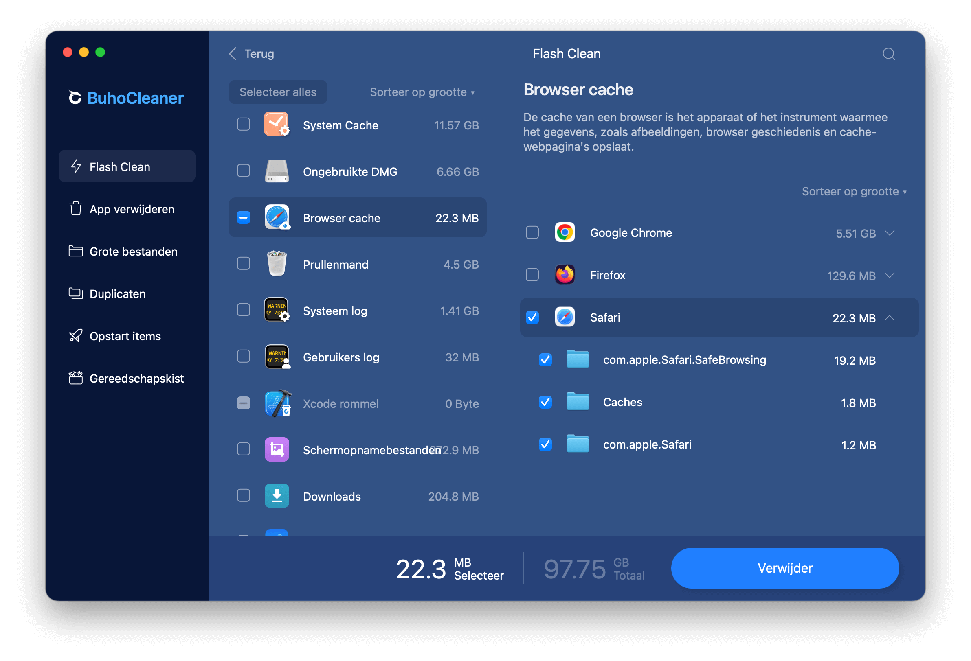Collapse the Safari row chevron
The image size is (971, 661).
tap(890, 318)
